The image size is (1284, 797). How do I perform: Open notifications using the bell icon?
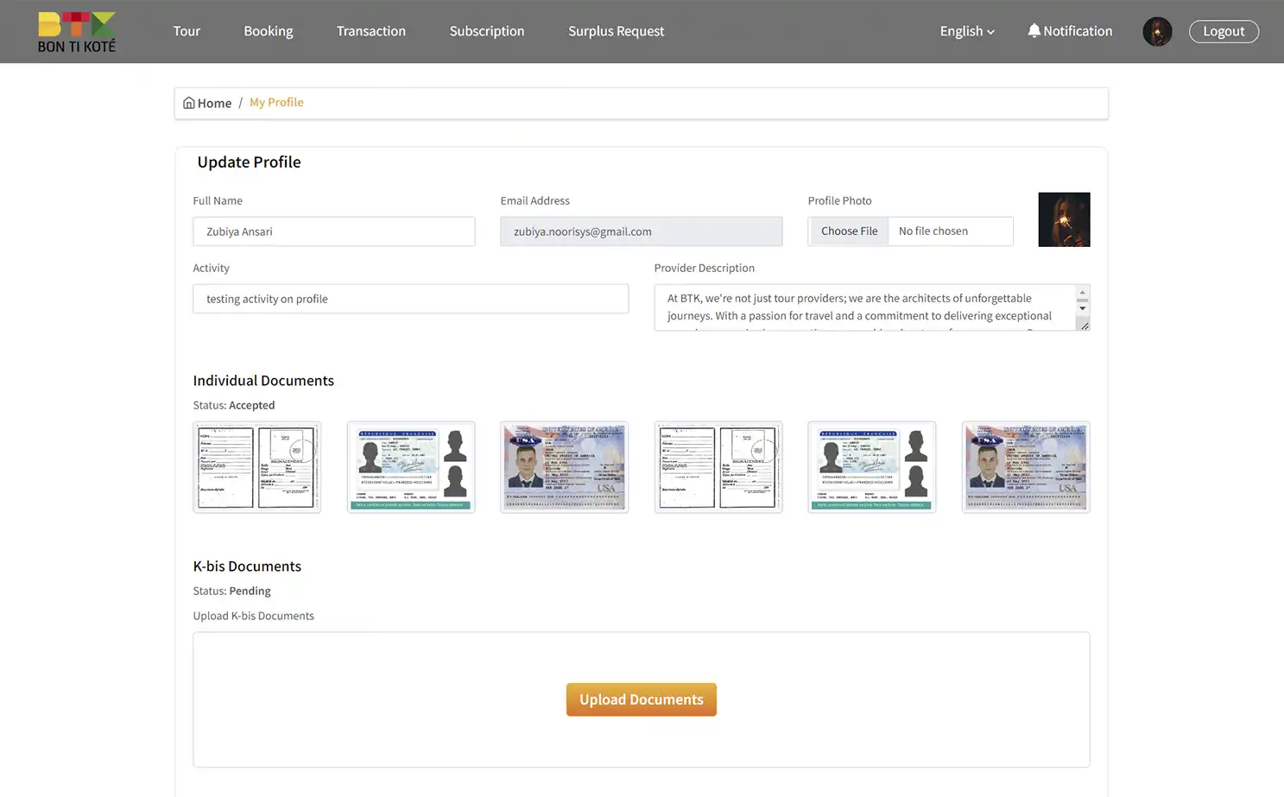[x=1034, y=30]
